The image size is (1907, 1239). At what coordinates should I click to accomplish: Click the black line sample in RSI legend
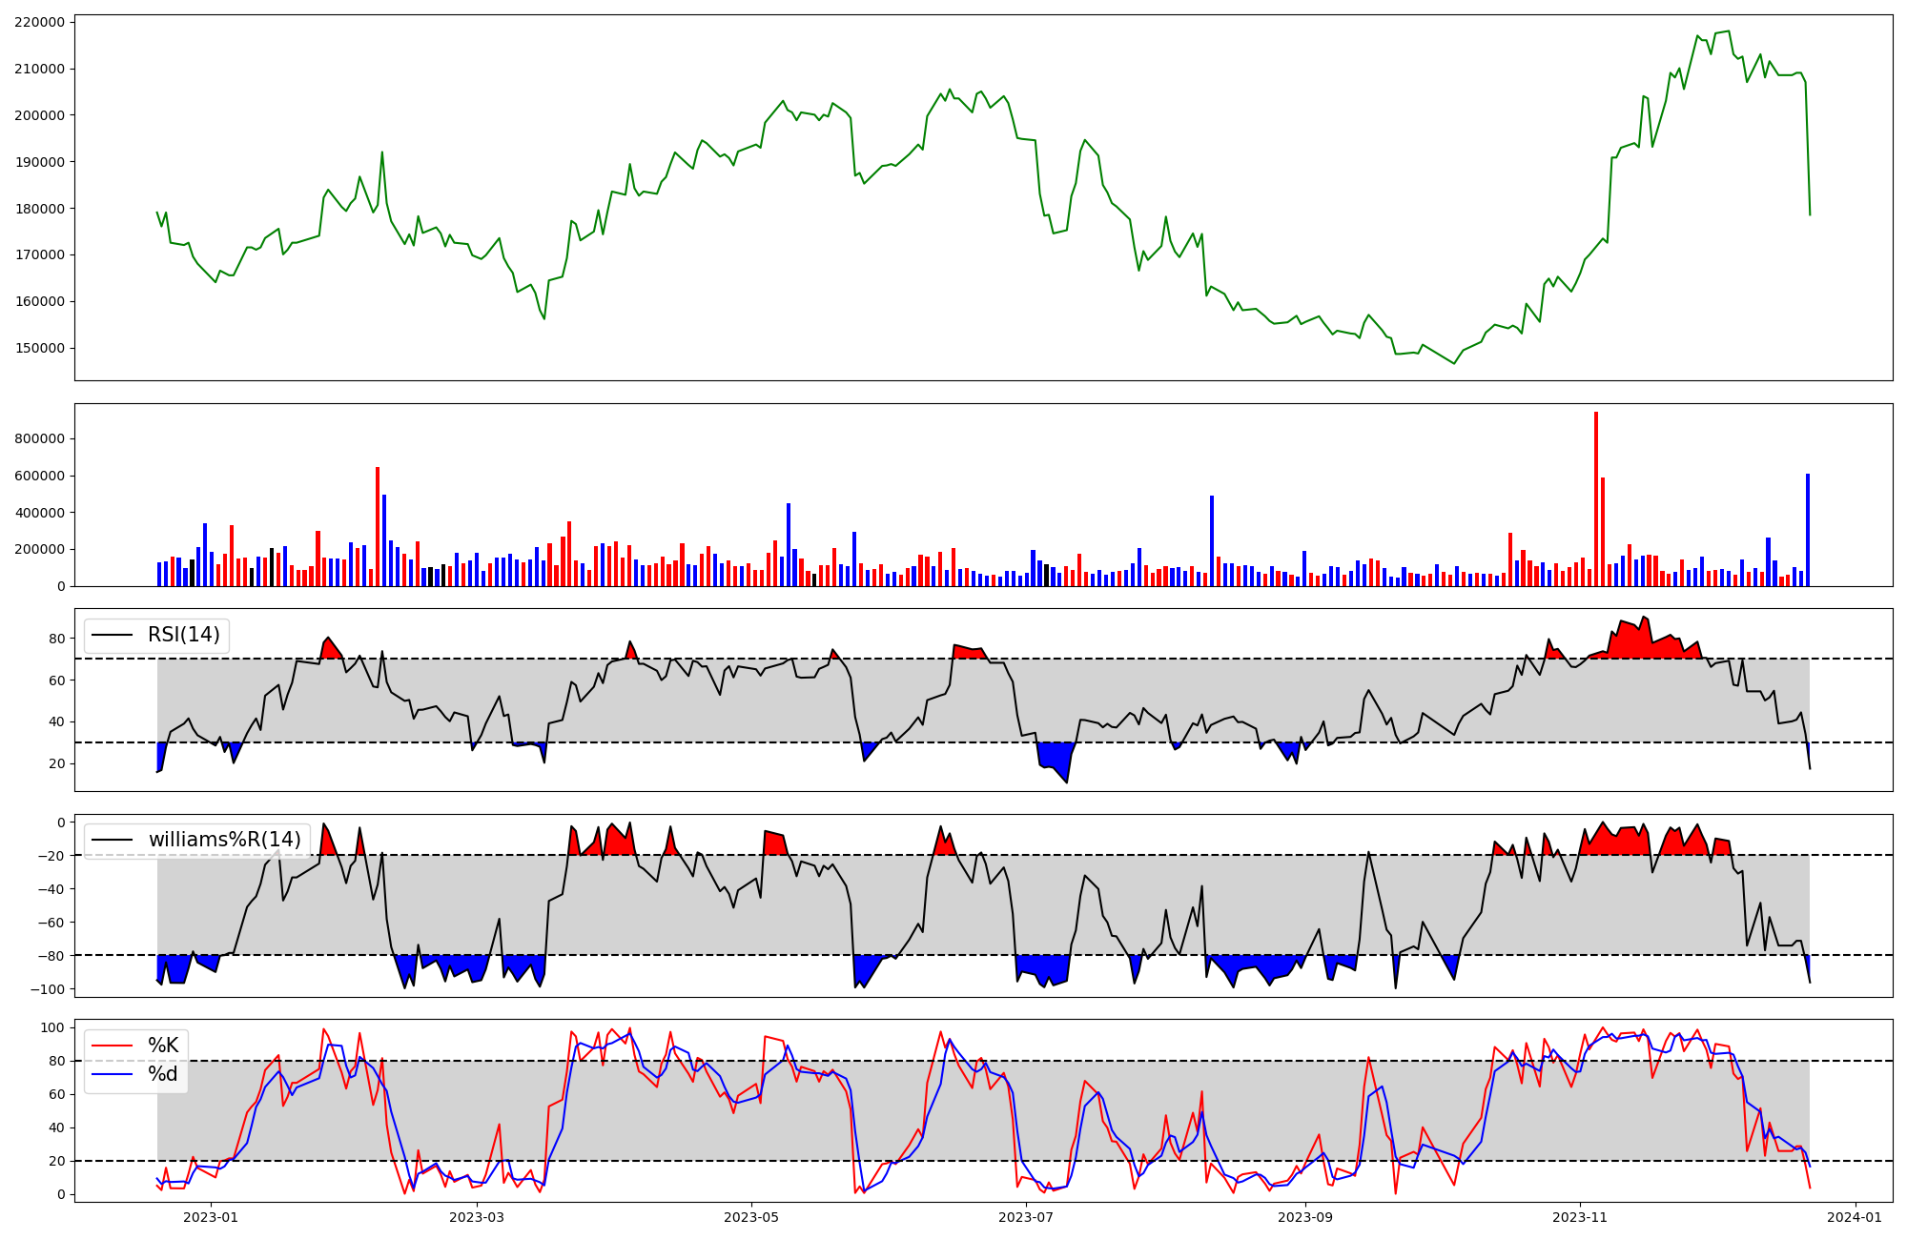point(112,635)
